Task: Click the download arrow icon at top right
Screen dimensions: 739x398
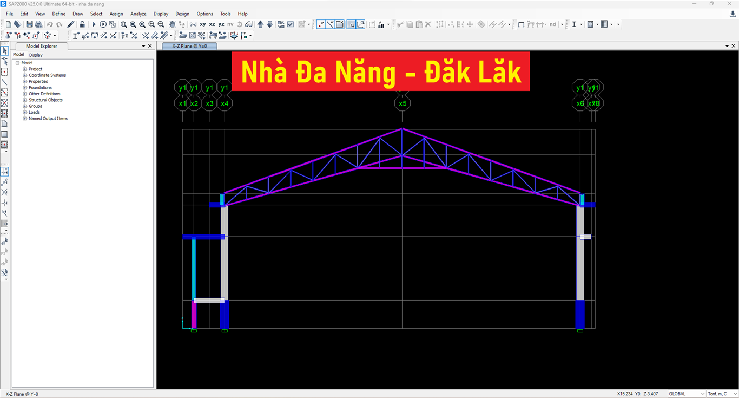Action: click(733, 14)
